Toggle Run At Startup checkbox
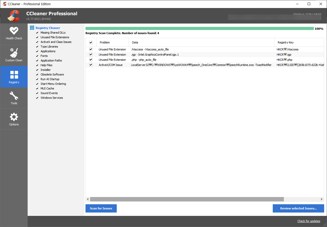The height and width of the screenshot is (227, 327). [37, 79]
